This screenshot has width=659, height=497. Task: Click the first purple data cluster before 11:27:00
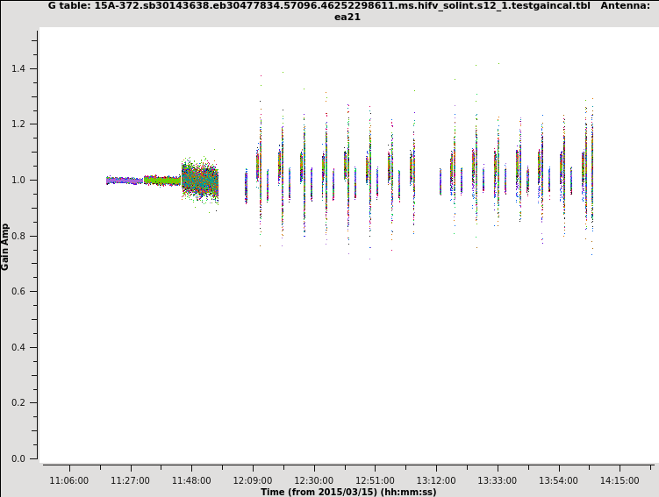124,181
